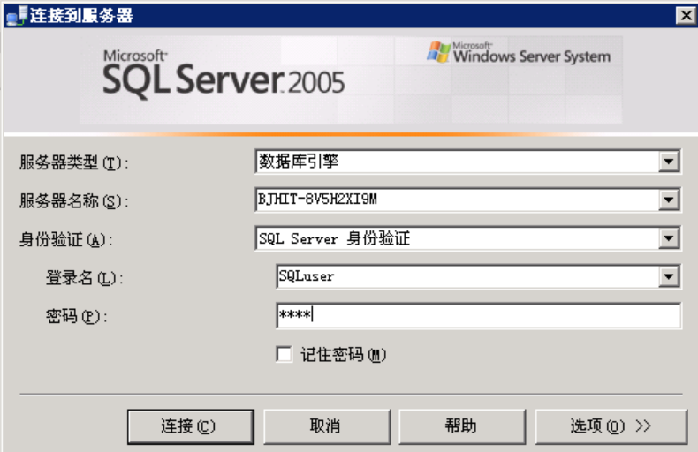
Task: Click the Cancel (取消) button
Action: click(327, 426)
